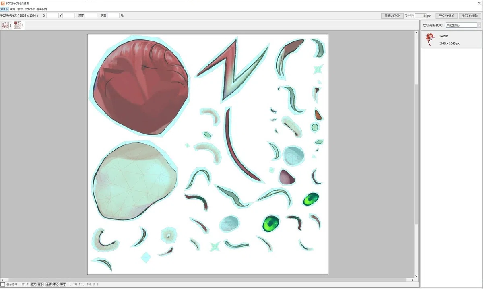Open the 倍率設定 menu
483x289 pixels.
[42, 9]
